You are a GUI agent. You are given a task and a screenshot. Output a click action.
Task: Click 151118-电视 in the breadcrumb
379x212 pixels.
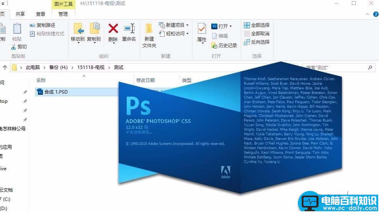(x=91, y=67)
